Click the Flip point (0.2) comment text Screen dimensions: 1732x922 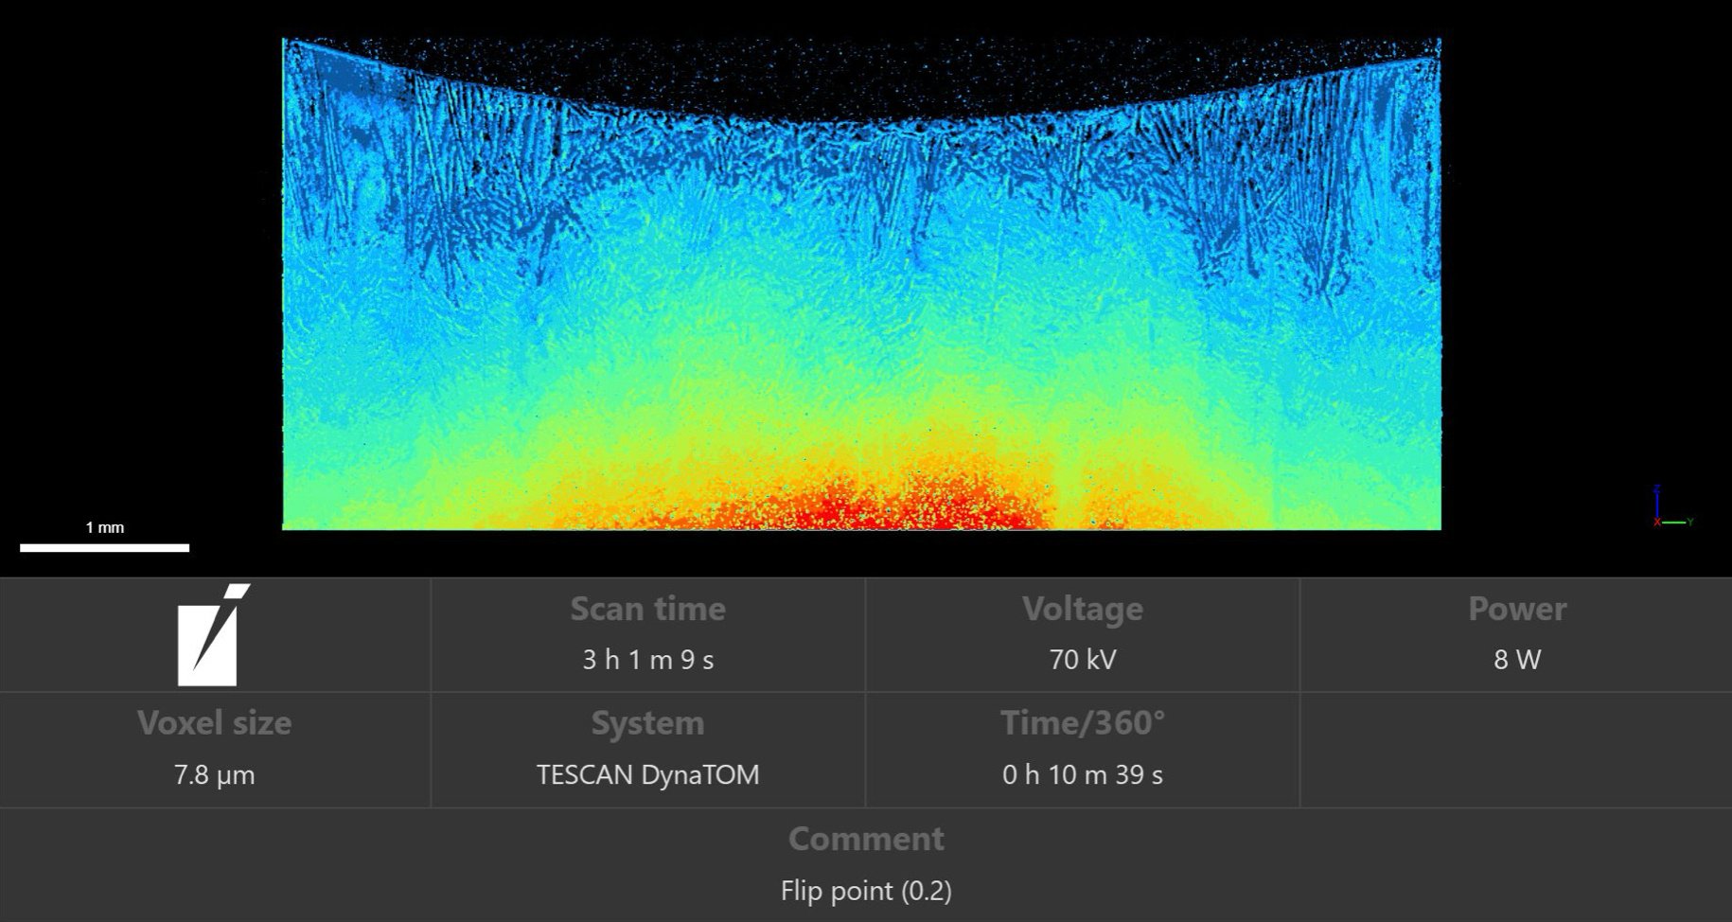pos(866,890)
